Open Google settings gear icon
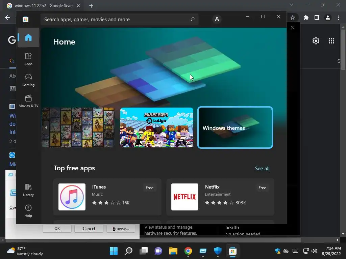Image resolution: width=346 pixels, height=259 pixels. [x=316, y=41]
